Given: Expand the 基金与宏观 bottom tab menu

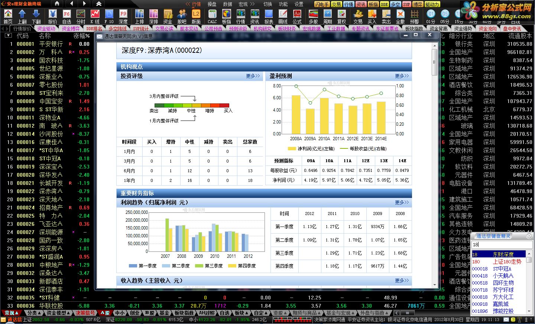Looking at the screenshot, I should coord(340,313).
